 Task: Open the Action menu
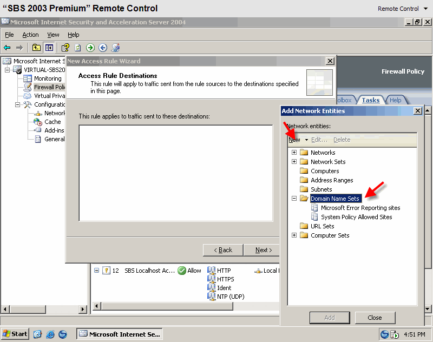pyautogui.click(x=30, y=35)
